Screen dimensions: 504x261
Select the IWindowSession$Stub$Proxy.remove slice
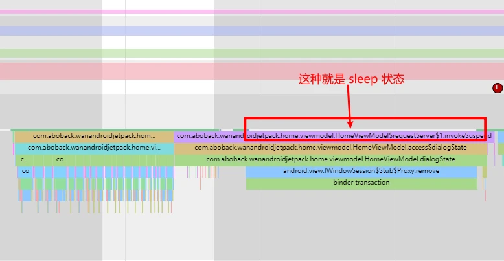tap(361, 171)
